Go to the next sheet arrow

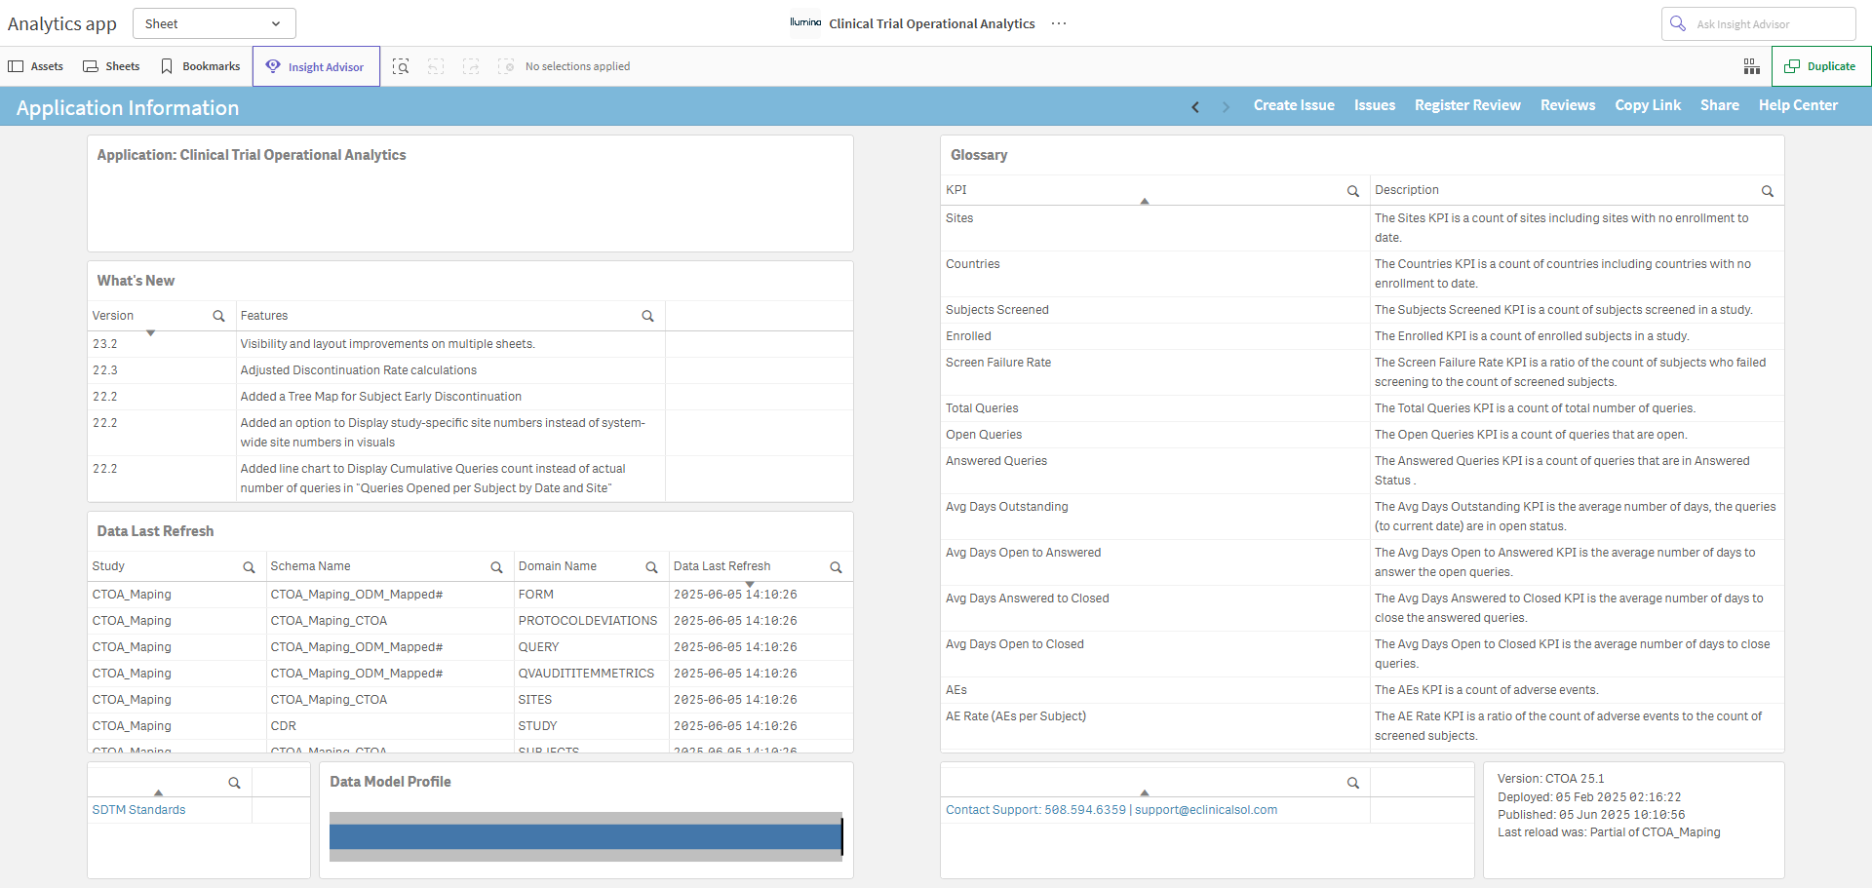pos(1226,106)
